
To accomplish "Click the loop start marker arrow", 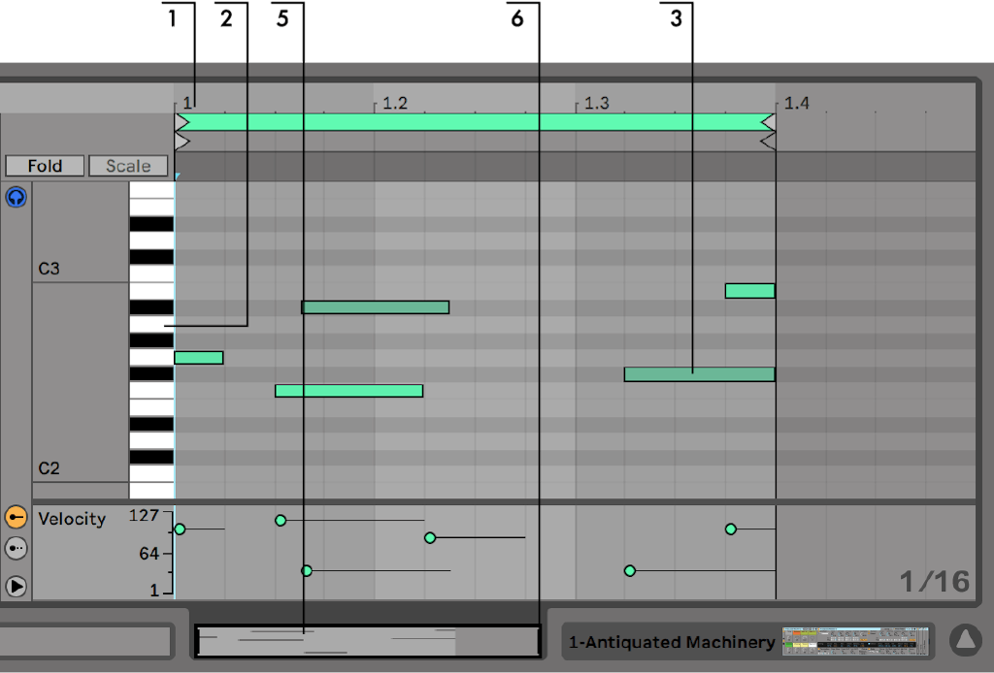I will click(181, 123).
